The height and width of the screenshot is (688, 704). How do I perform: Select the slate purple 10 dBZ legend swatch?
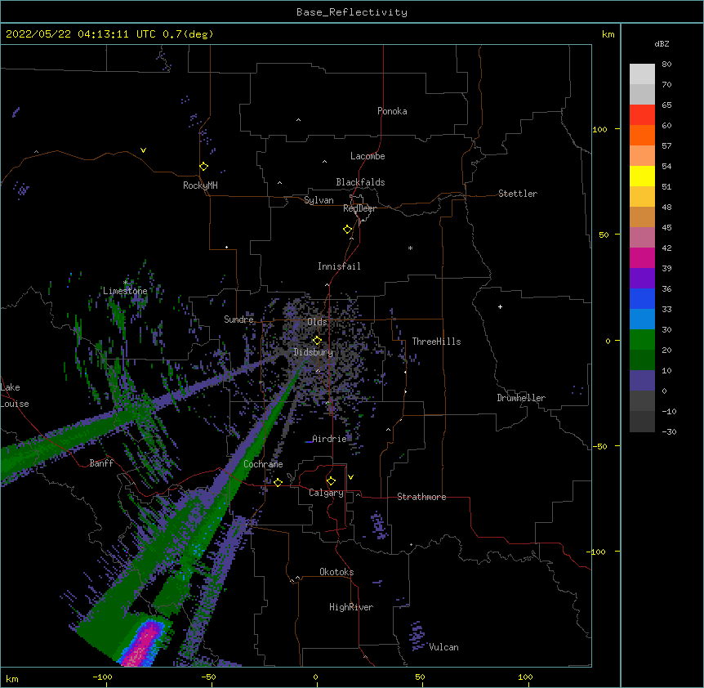point(642,381)
